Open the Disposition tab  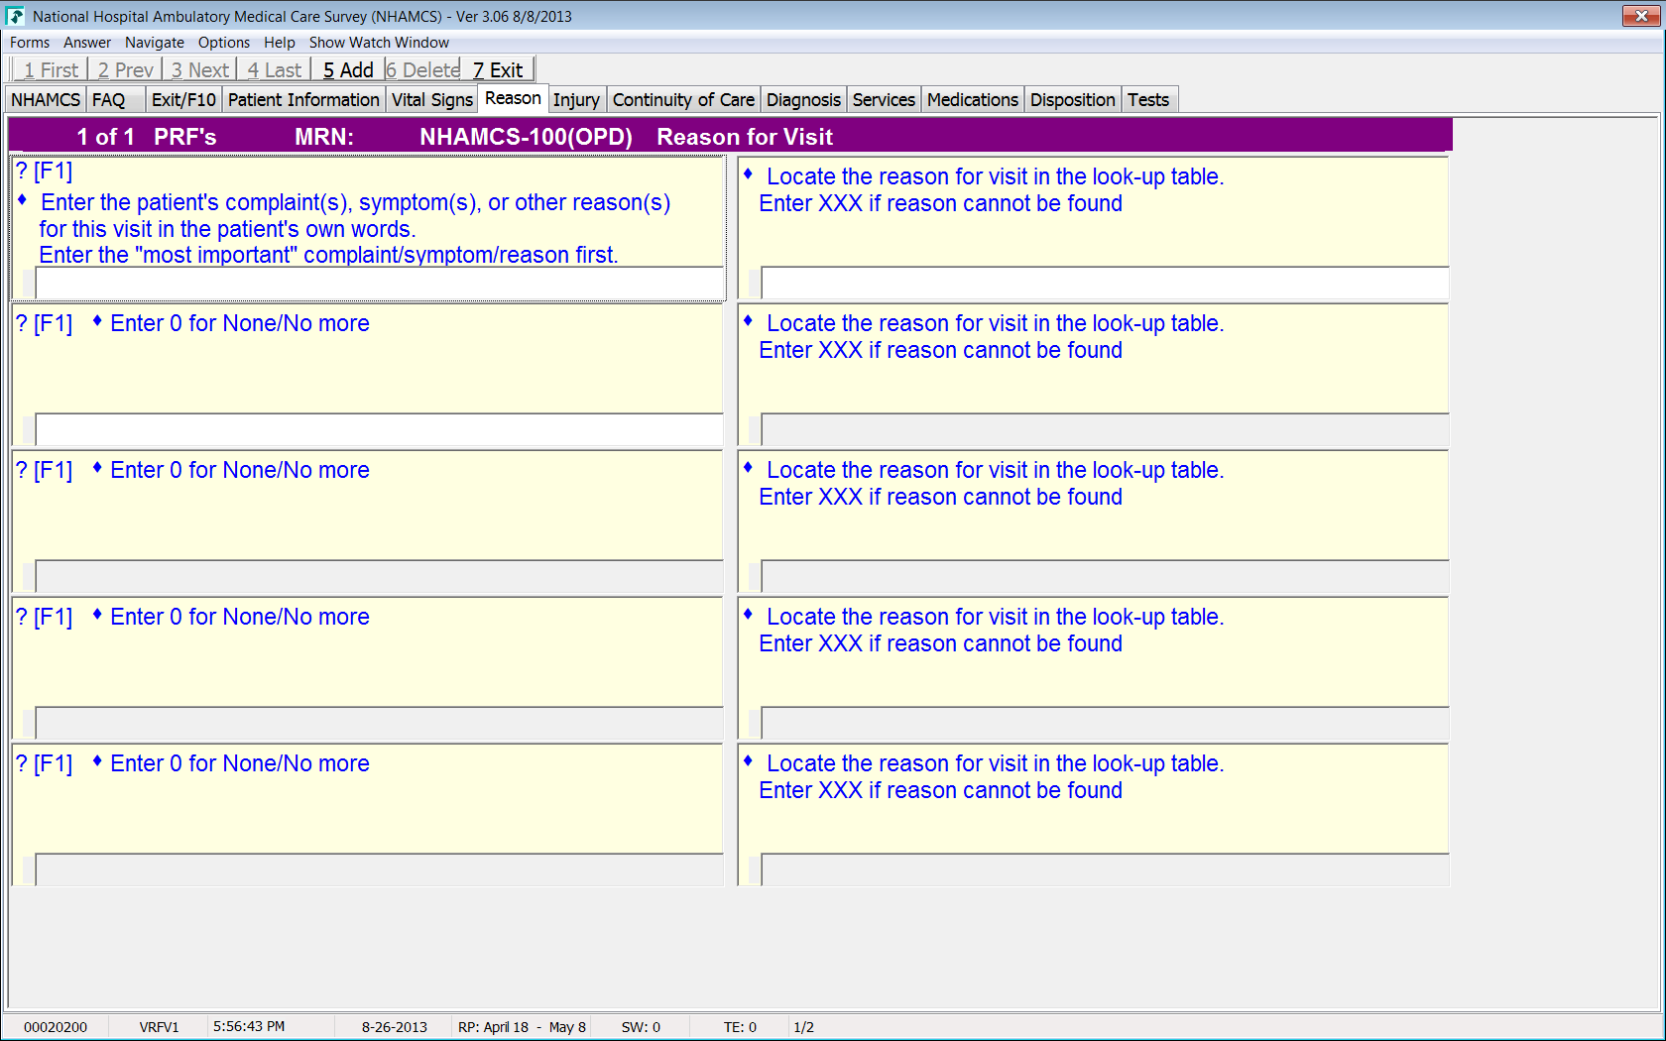pos(1072,100)
